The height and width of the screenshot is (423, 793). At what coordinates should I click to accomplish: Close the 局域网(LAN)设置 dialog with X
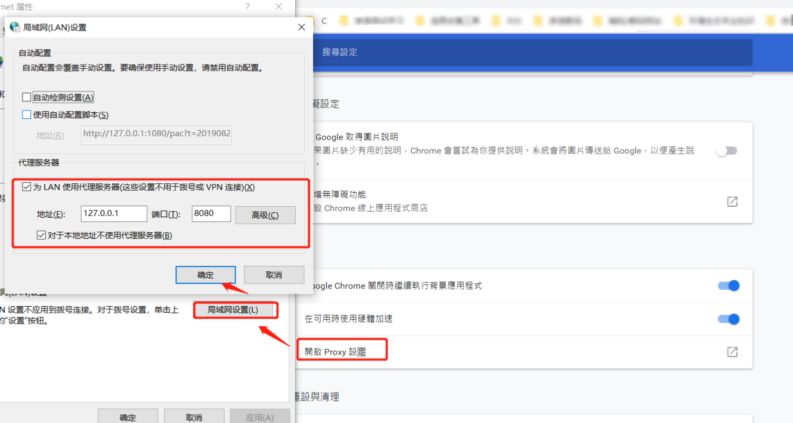pyautogui.click(x=301, y=27)
